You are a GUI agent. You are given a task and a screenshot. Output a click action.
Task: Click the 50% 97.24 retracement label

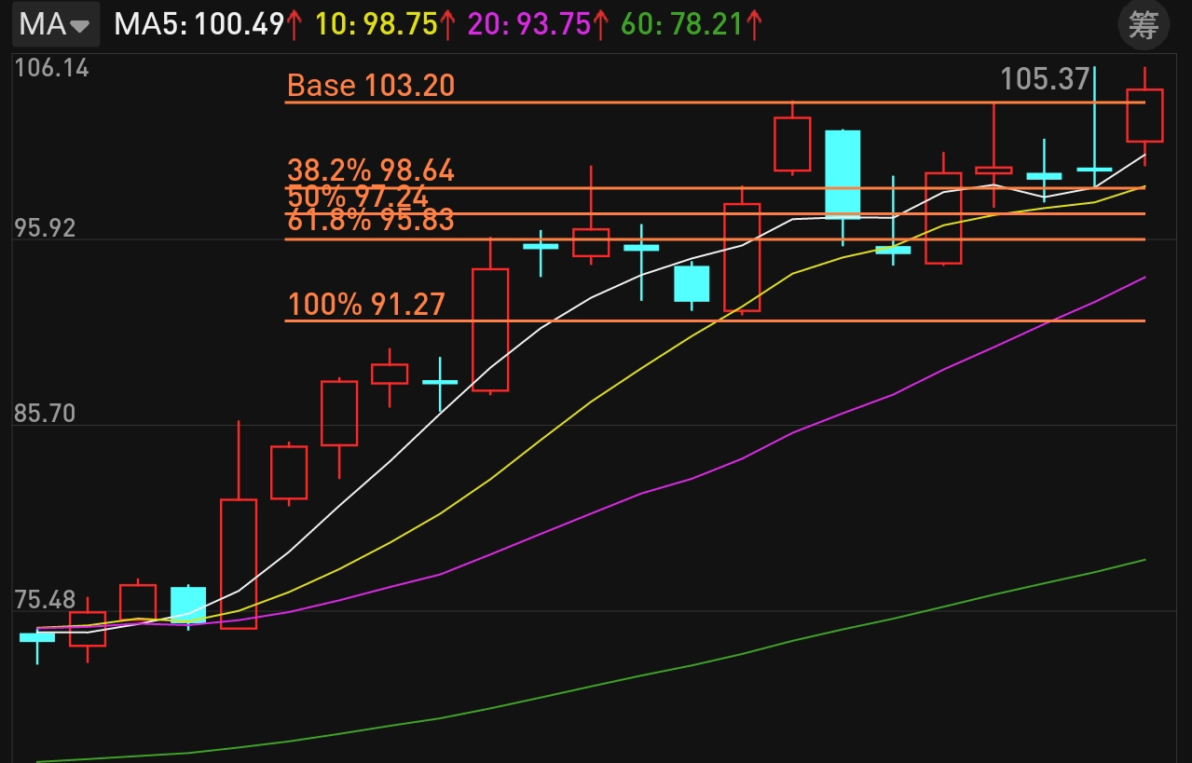(x=358, y=197)
